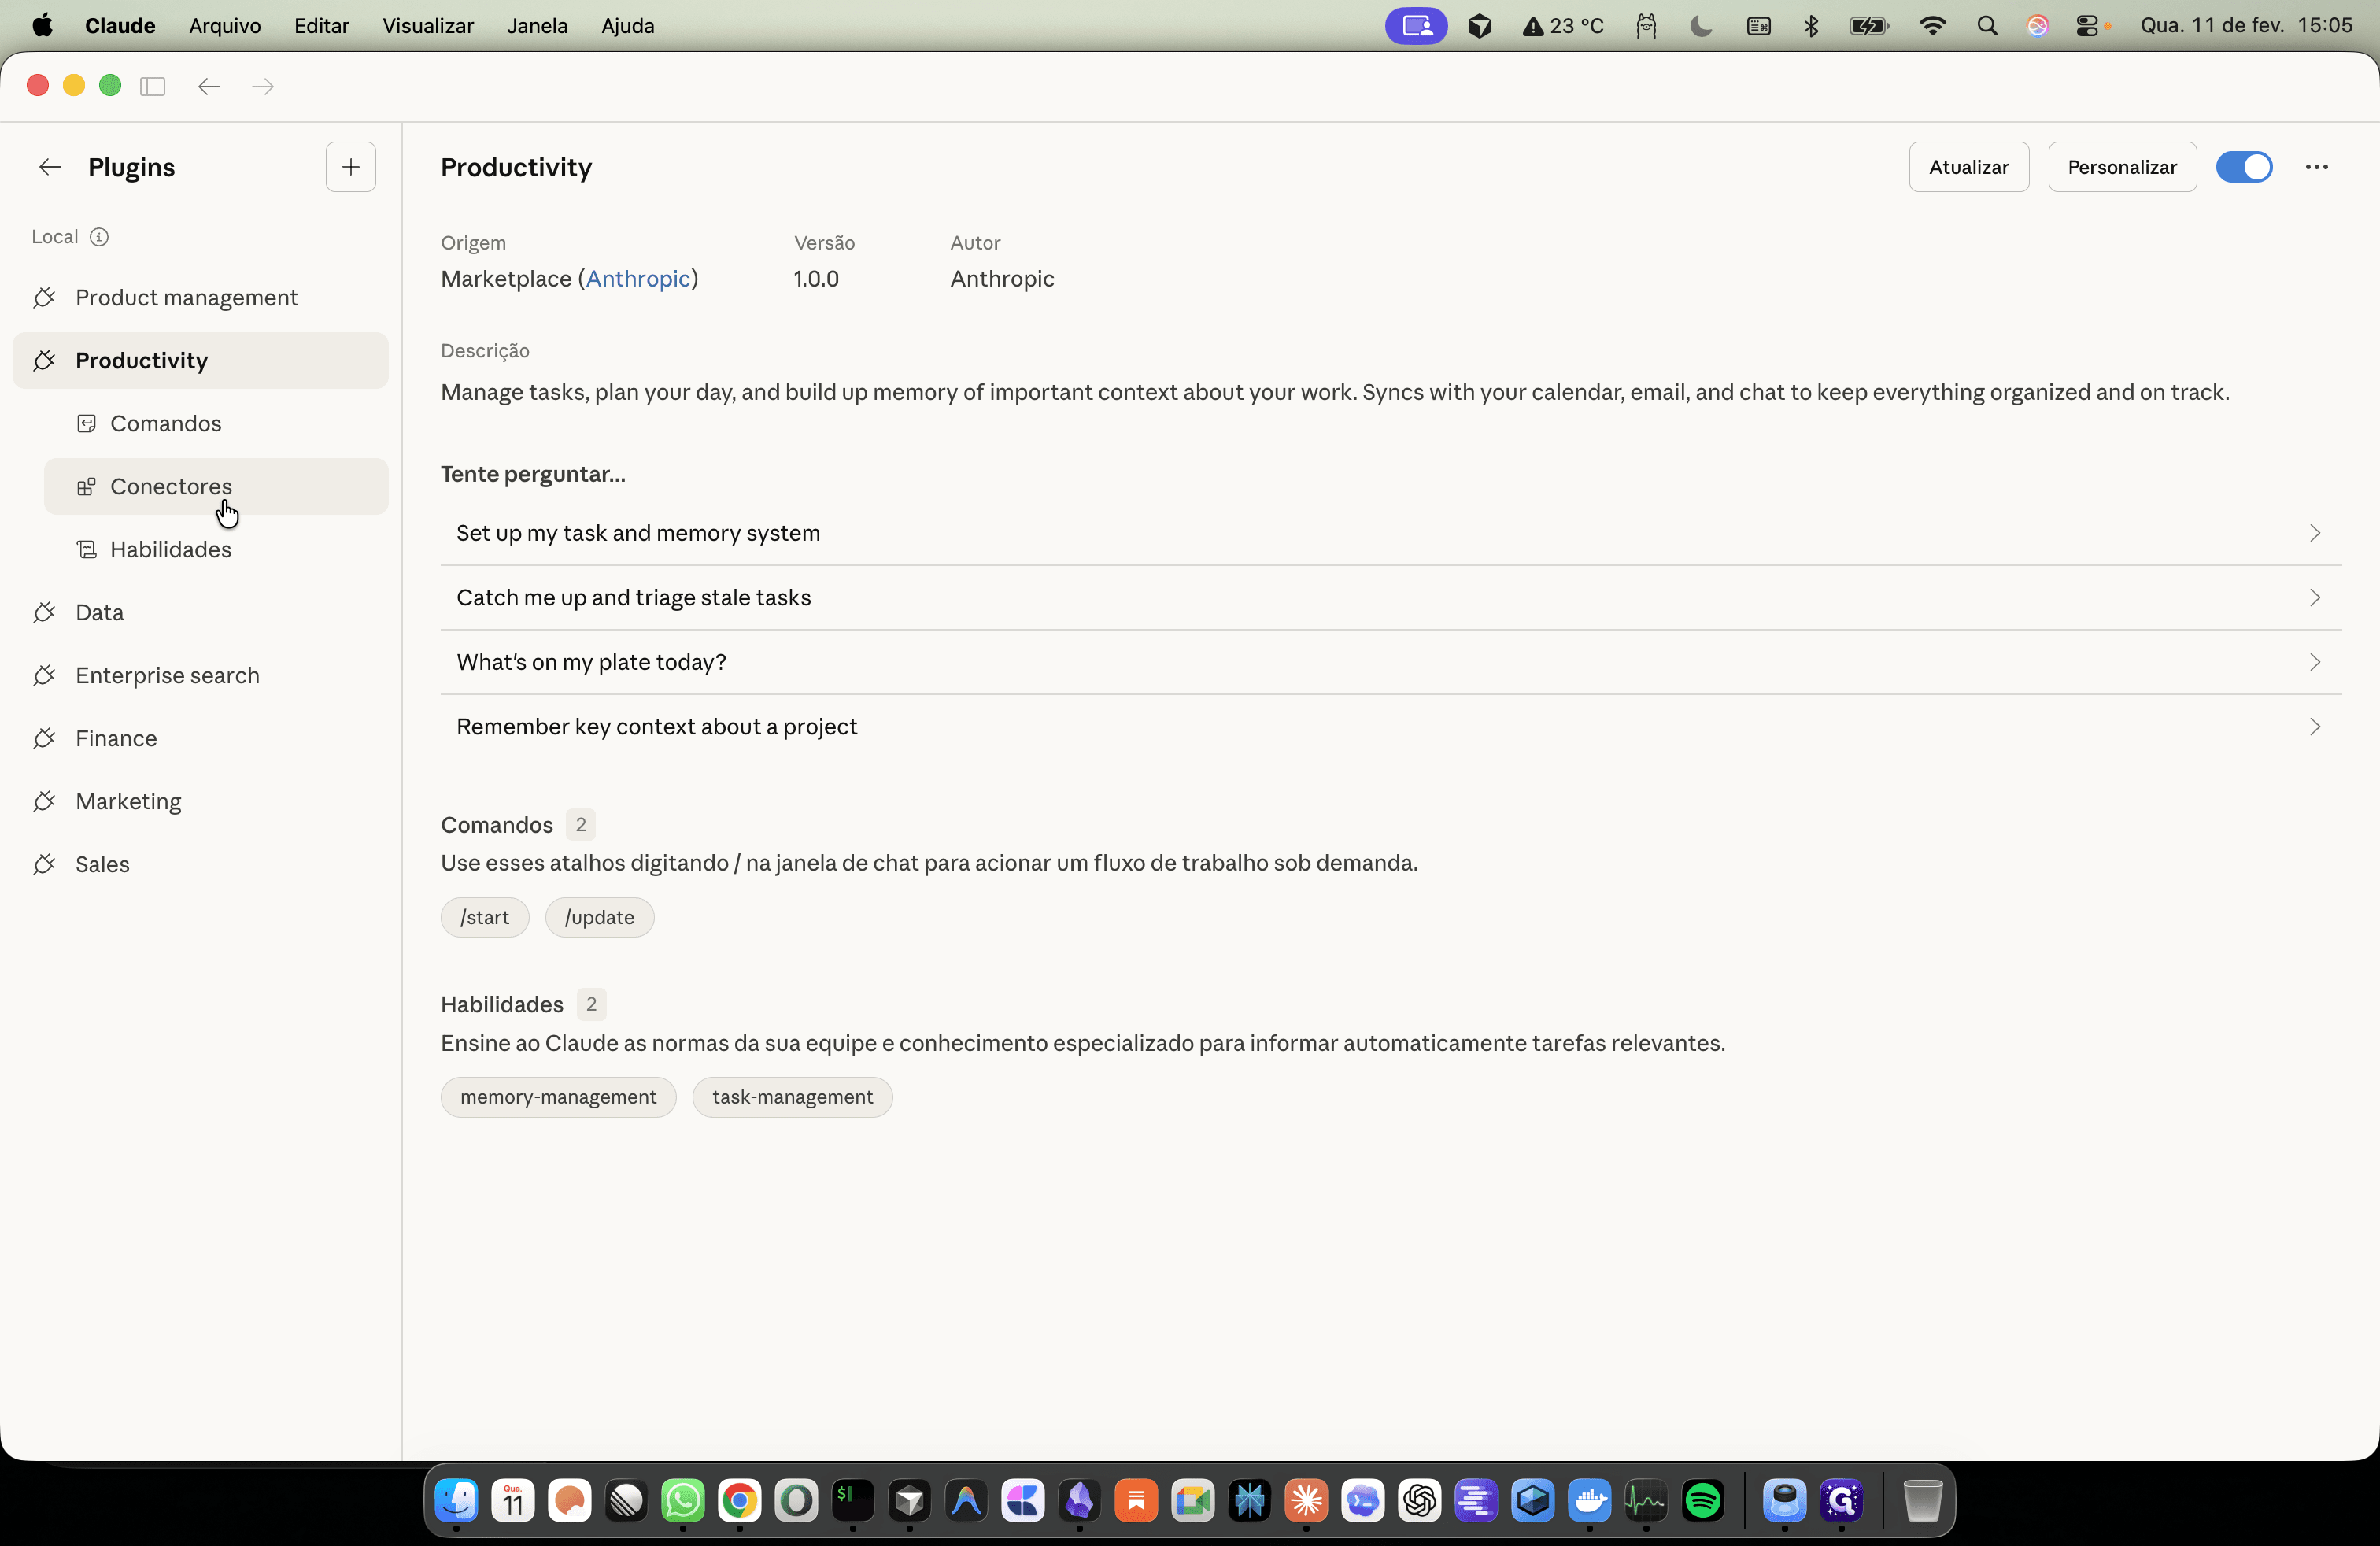
Task: Click the info icon beside Local
Action: click(99, 237)
